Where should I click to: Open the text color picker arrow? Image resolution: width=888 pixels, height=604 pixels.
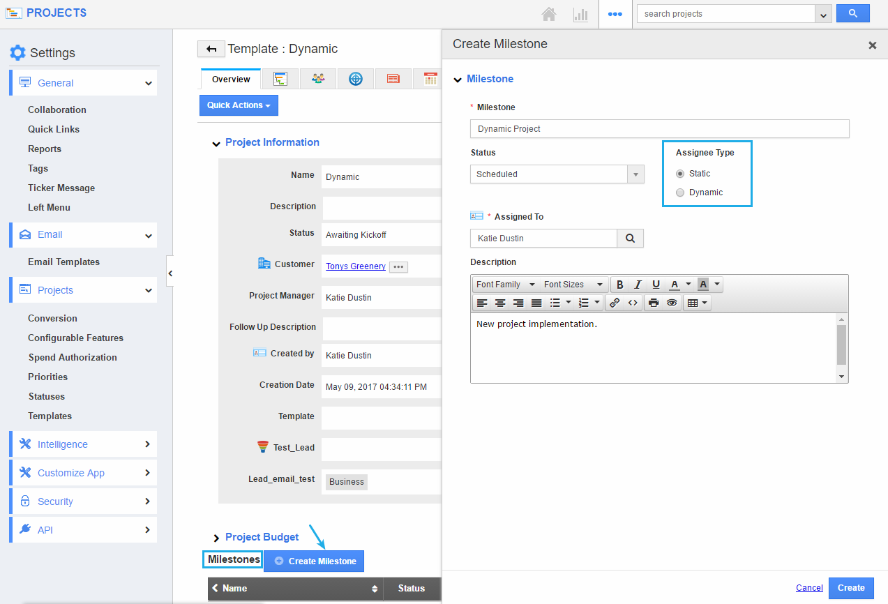(x=688, y=285)
